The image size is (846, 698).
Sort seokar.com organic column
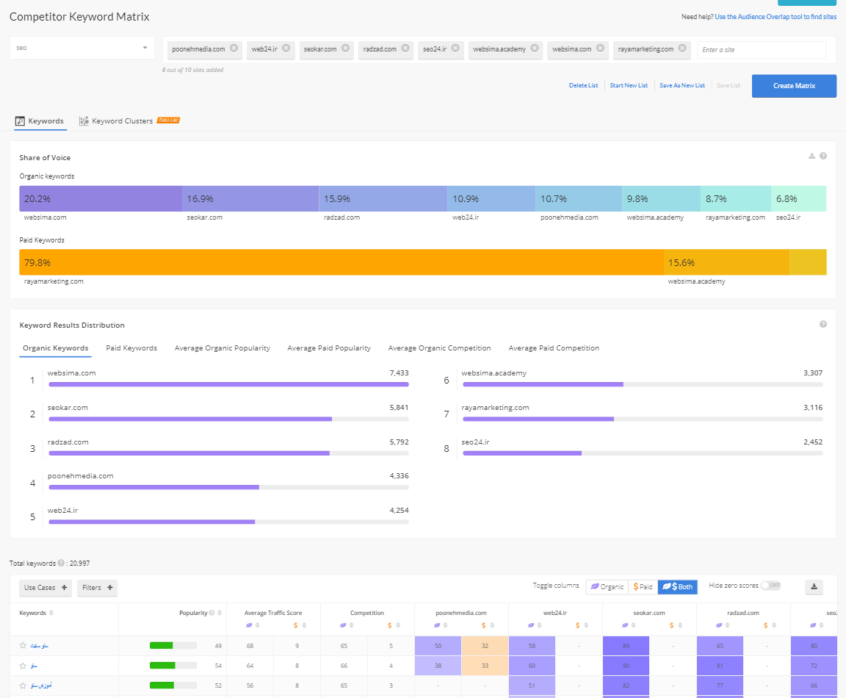click(x=634, y=625)
